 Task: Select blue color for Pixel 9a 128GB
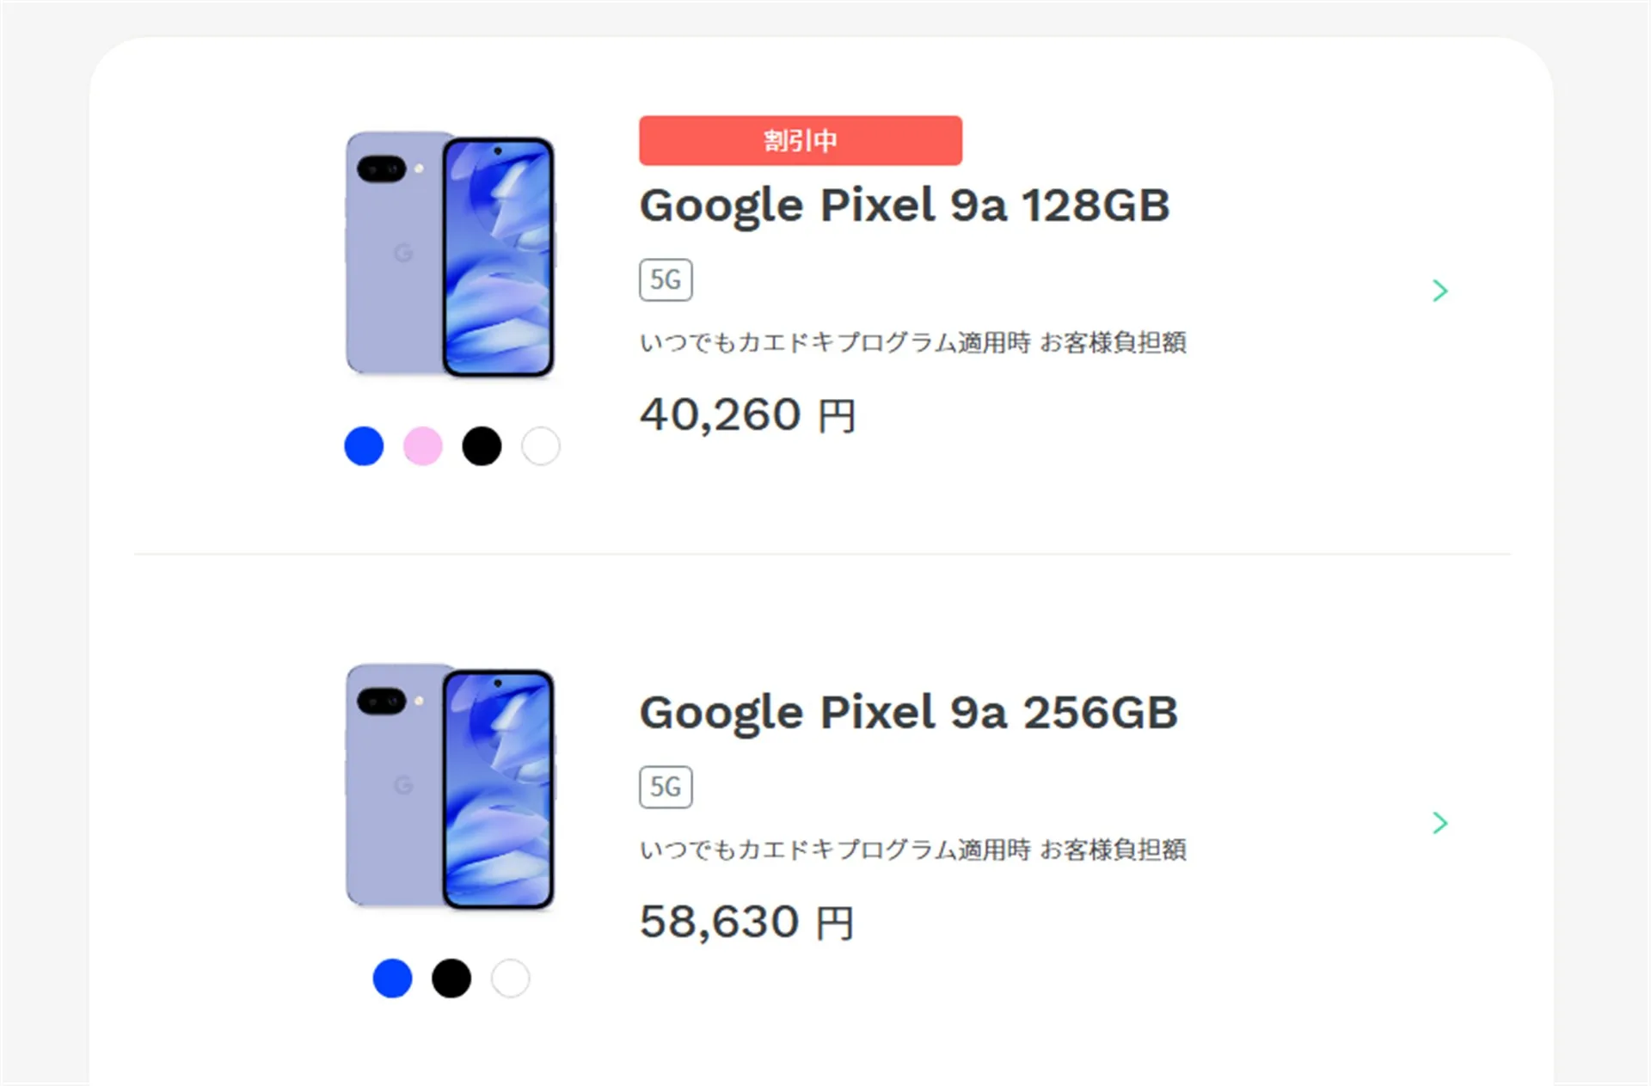pos(364,446)
